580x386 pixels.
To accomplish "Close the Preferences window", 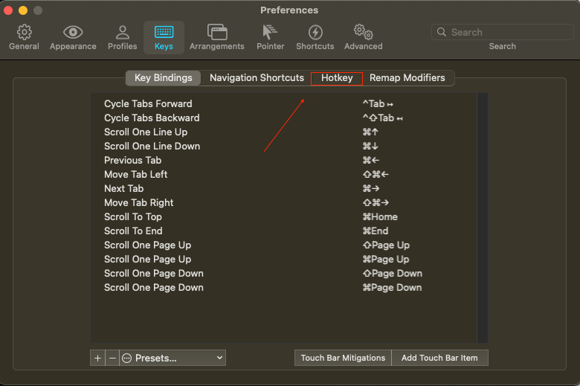I will tap(8, 10).
